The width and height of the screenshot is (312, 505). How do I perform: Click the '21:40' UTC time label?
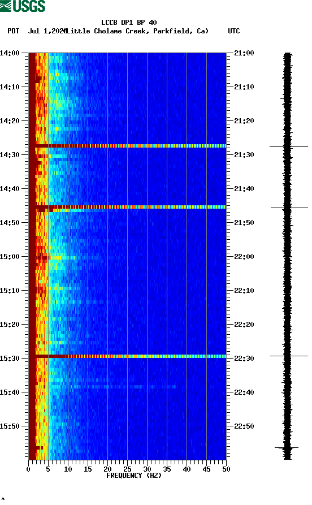(x=244, y=189)
